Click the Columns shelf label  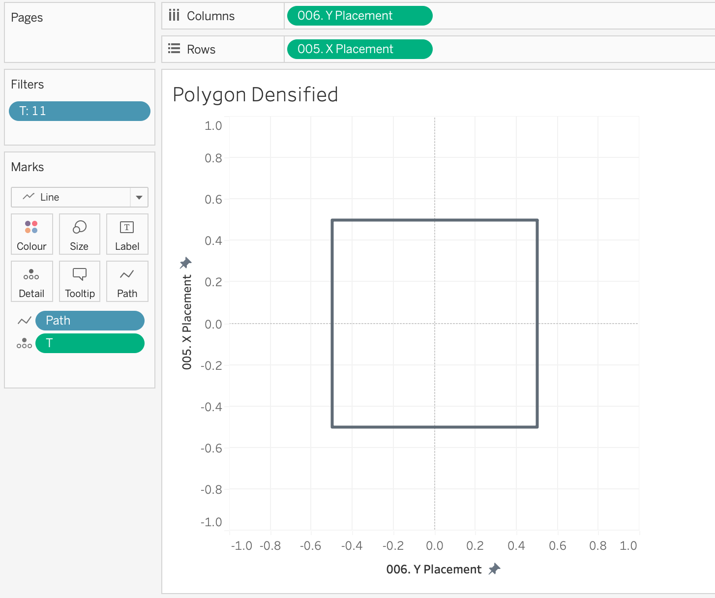tap(210, 16)
